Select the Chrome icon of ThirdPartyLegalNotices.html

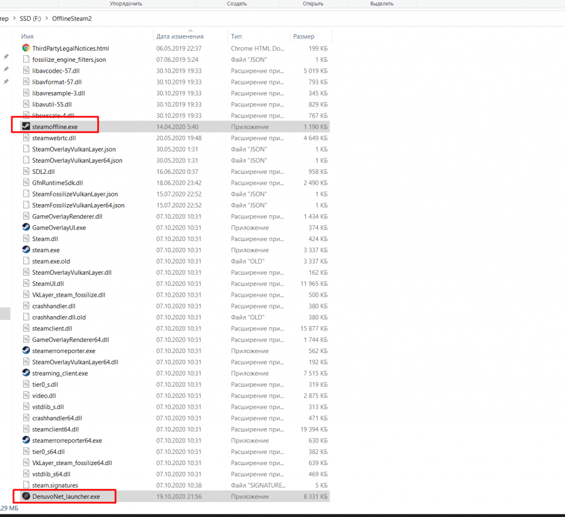click(x=26, y=48)
